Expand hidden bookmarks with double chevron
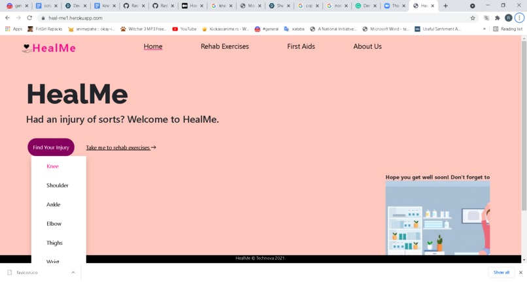This screenshot has width=527, height=282. (x=484, y=29)
